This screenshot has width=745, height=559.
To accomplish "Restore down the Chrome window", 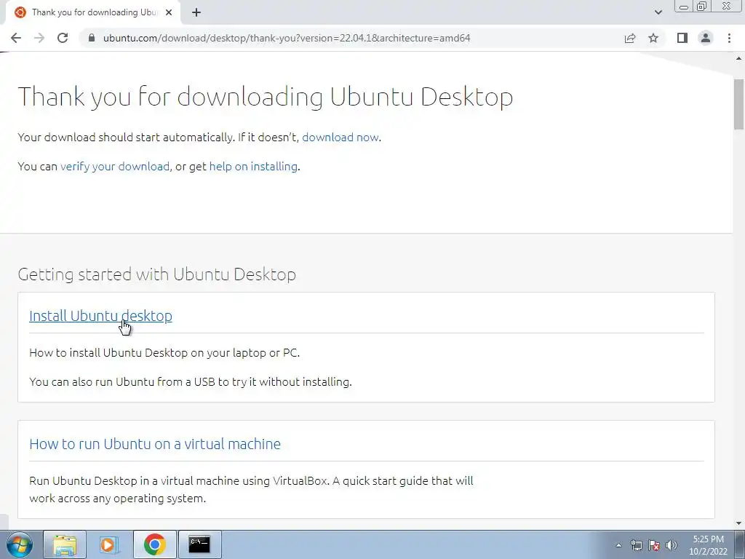I will click(702, 7).
